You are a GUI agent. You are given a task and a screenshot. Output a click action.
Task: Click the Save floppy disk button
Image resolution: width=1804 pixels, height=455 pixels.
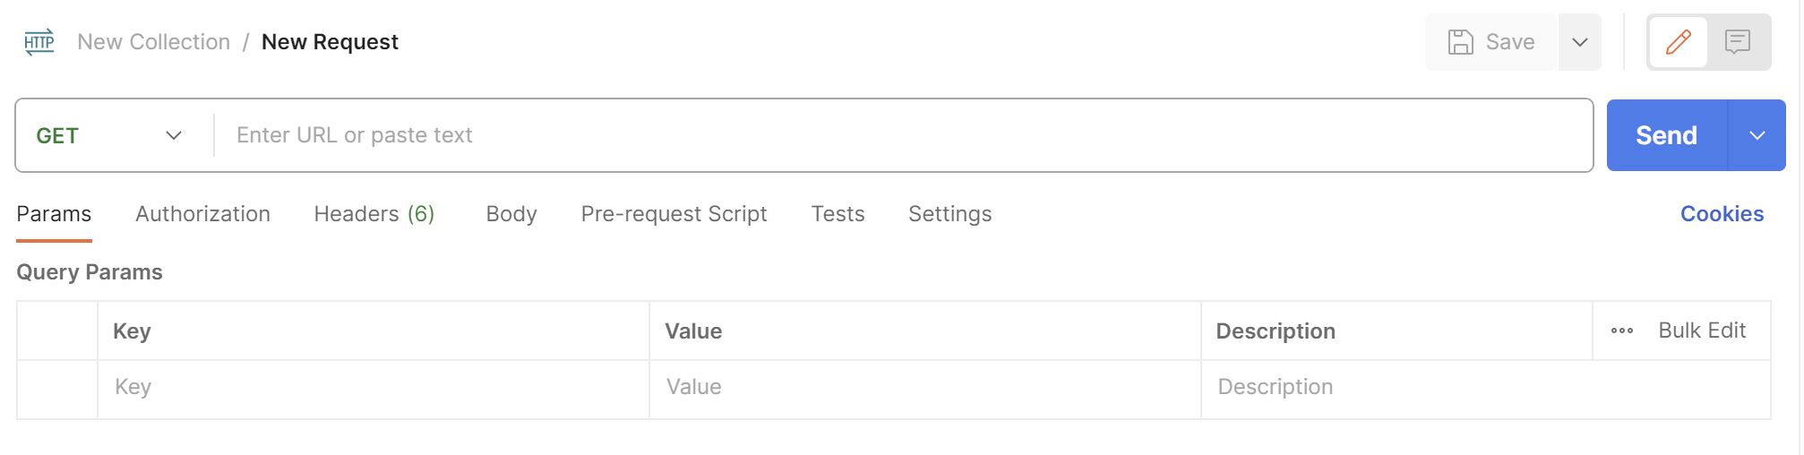pos(1491,42)
